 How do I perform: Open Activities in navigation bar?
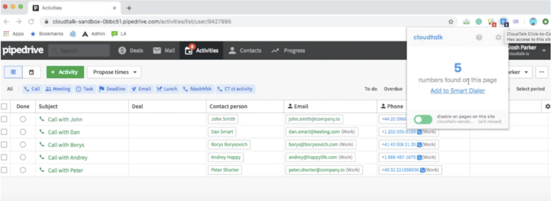coord(202,50)
